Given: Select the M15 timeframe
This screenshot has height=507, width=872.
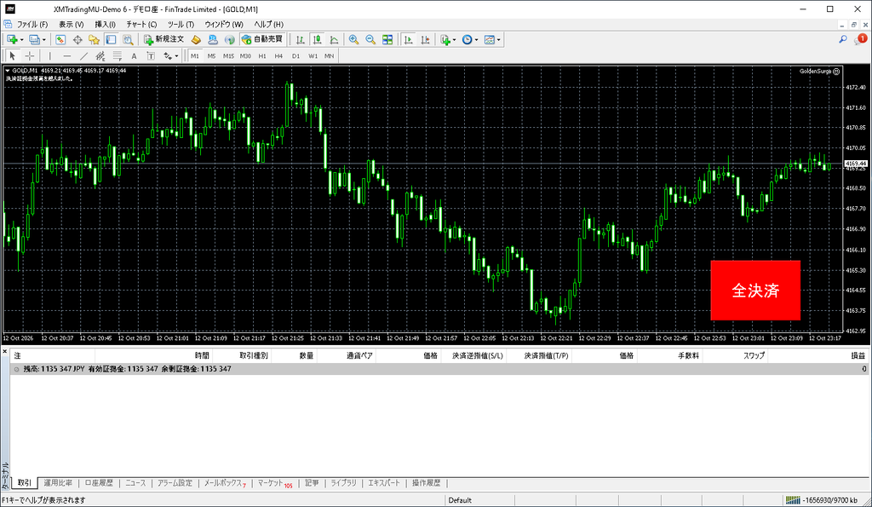Looking at the screenshot, I should tap(228, 55).
